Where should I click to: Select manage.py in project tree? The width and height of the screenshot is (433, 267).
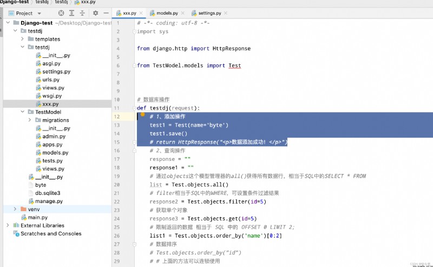pyautogui.click(x=49, y=201)
